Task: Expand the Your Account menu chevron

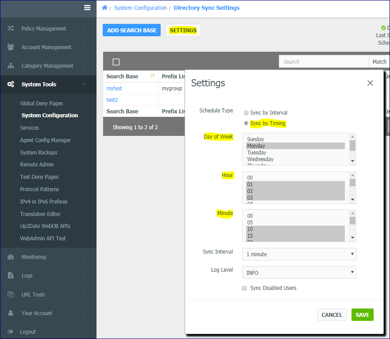Action: (84, 313)
